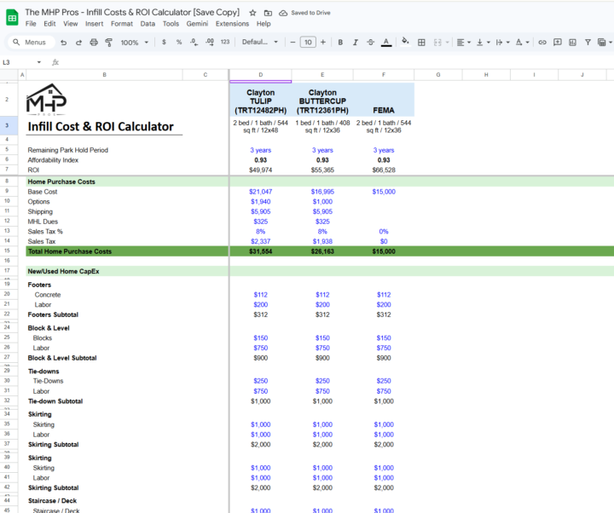Viewport: 614px width, 513px height.
Task: Open the fill color picker
Action: 405,41
